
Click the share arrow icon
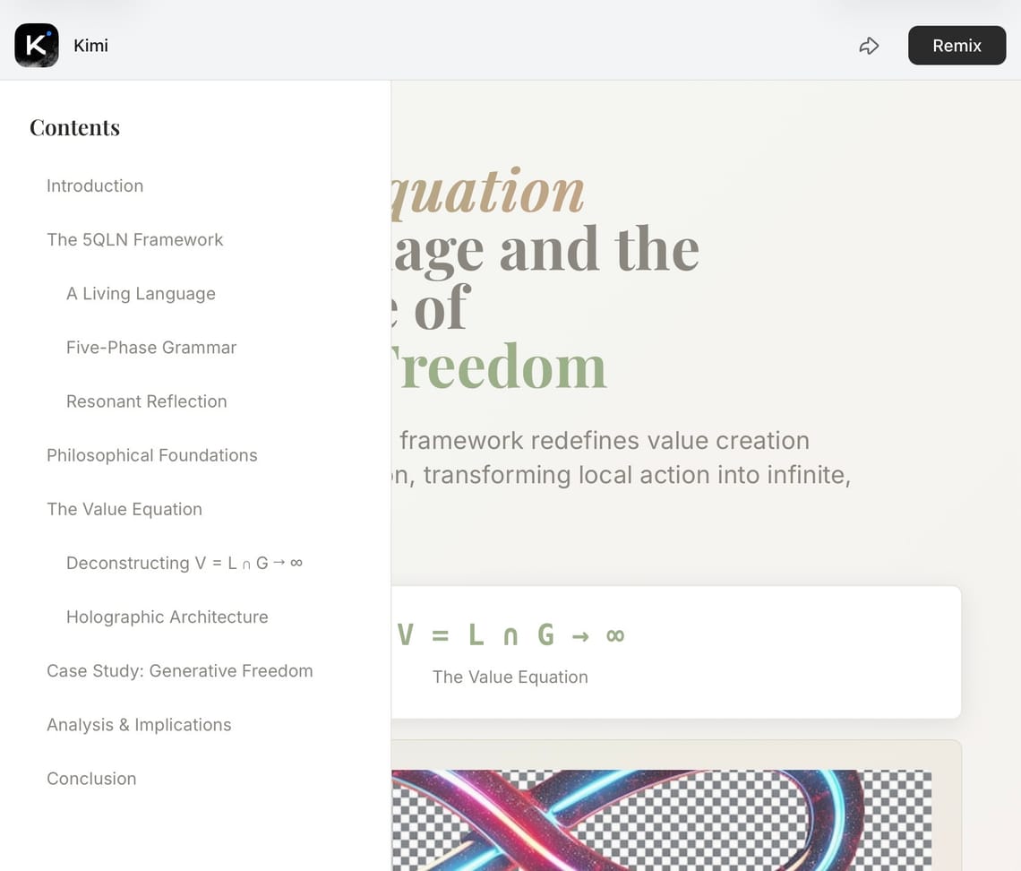coord(869,46)
